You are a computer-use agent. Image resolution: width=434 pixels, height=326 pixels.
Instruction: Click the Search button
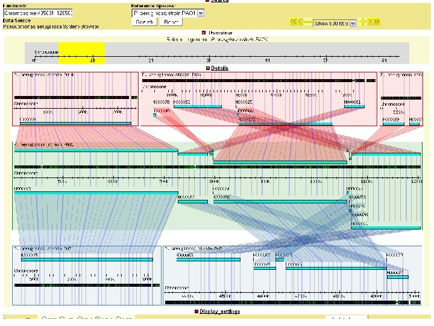point(145,22)
